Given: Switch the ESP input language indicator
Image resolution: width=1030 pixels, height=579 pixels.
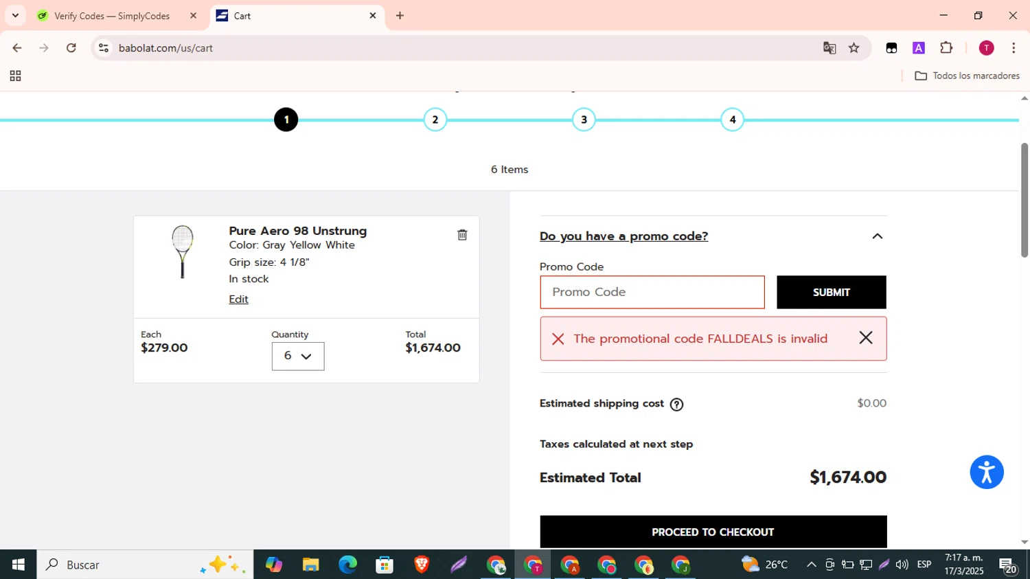Looking at the screenshot, I should tap(924, 565).
